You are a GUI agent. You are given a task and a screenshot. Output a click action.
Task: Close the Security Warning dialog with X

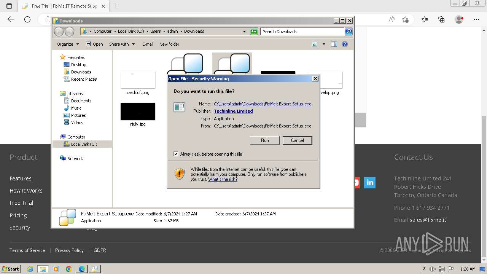point(315,78)
